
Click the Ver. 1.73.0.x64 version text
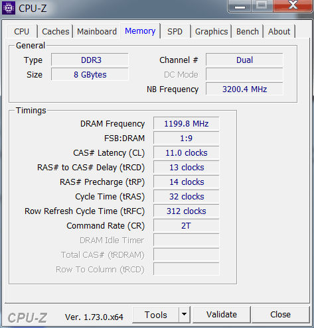pyautogui.click(x=94, y=317)
